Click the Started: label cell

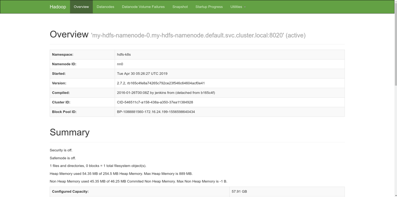tap(82, 73)
